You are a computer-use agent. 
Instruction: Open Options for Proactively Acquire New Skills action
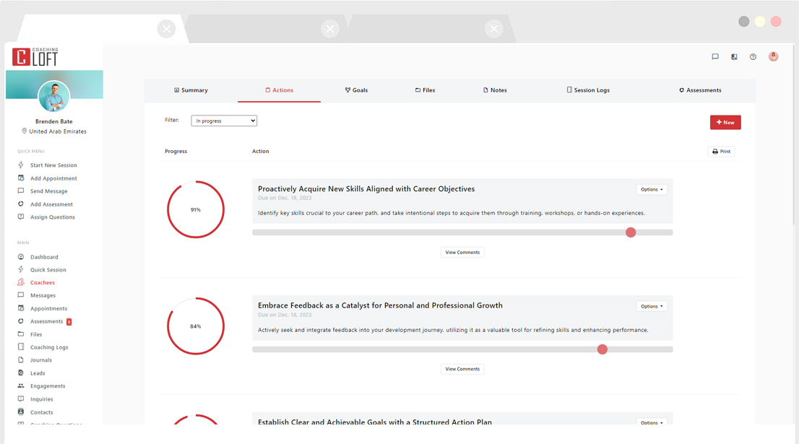click(651, 189)
